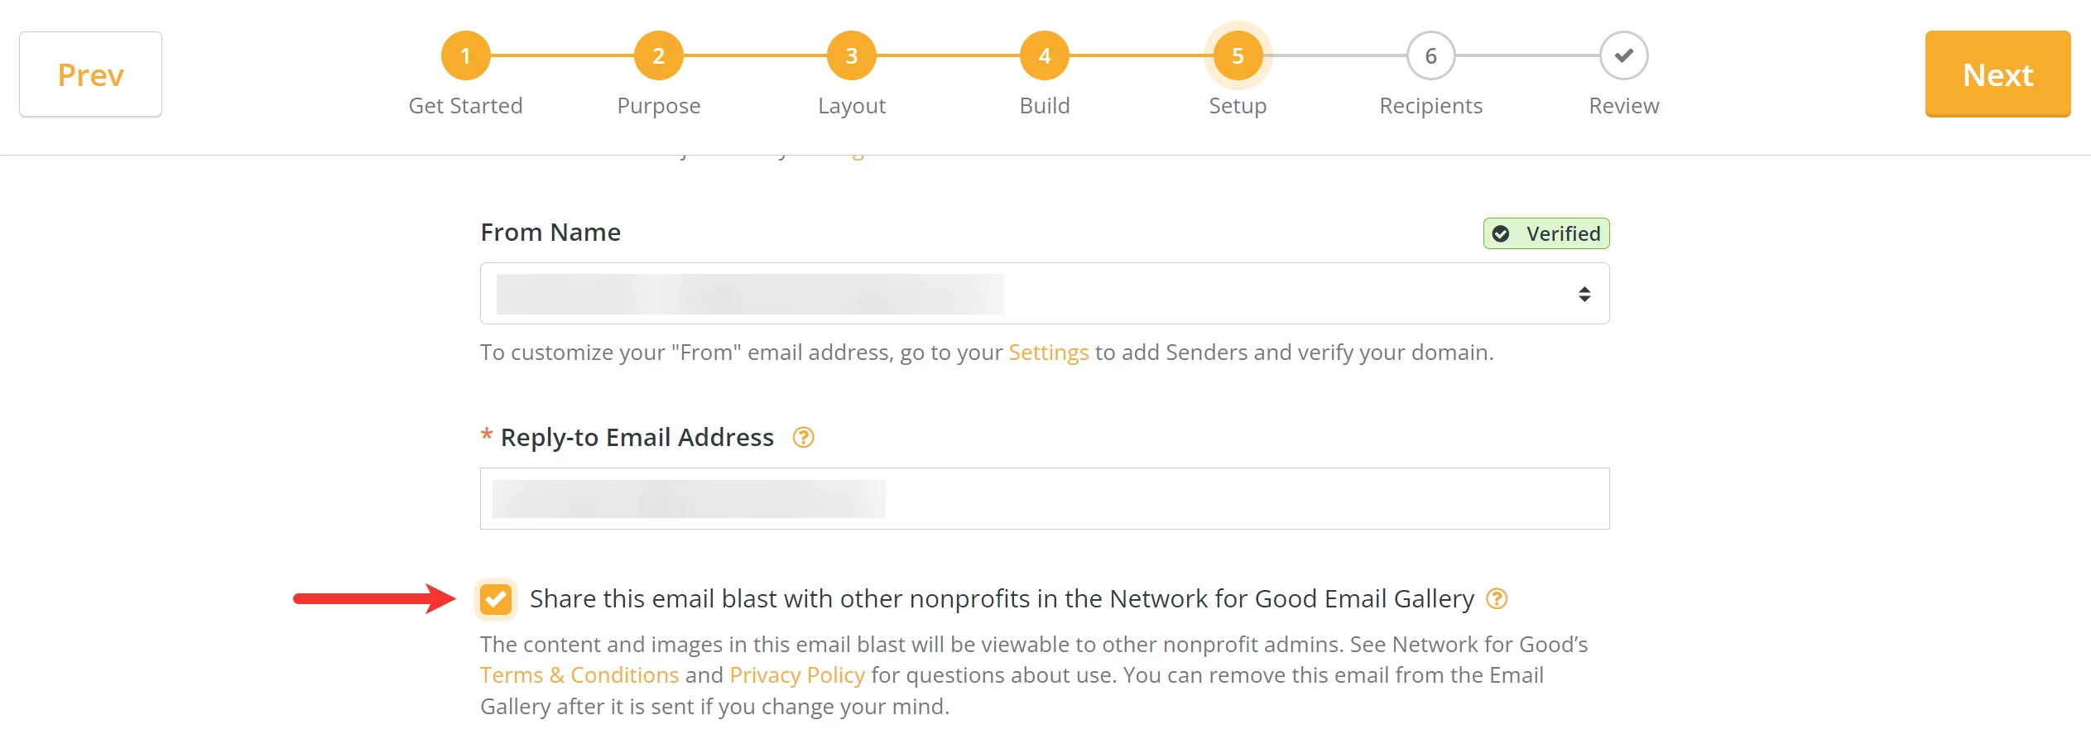The height and width of the screenshot is (739, 2091).
Task: Click the From Name selector arrows
Action: coord(1584,293)
